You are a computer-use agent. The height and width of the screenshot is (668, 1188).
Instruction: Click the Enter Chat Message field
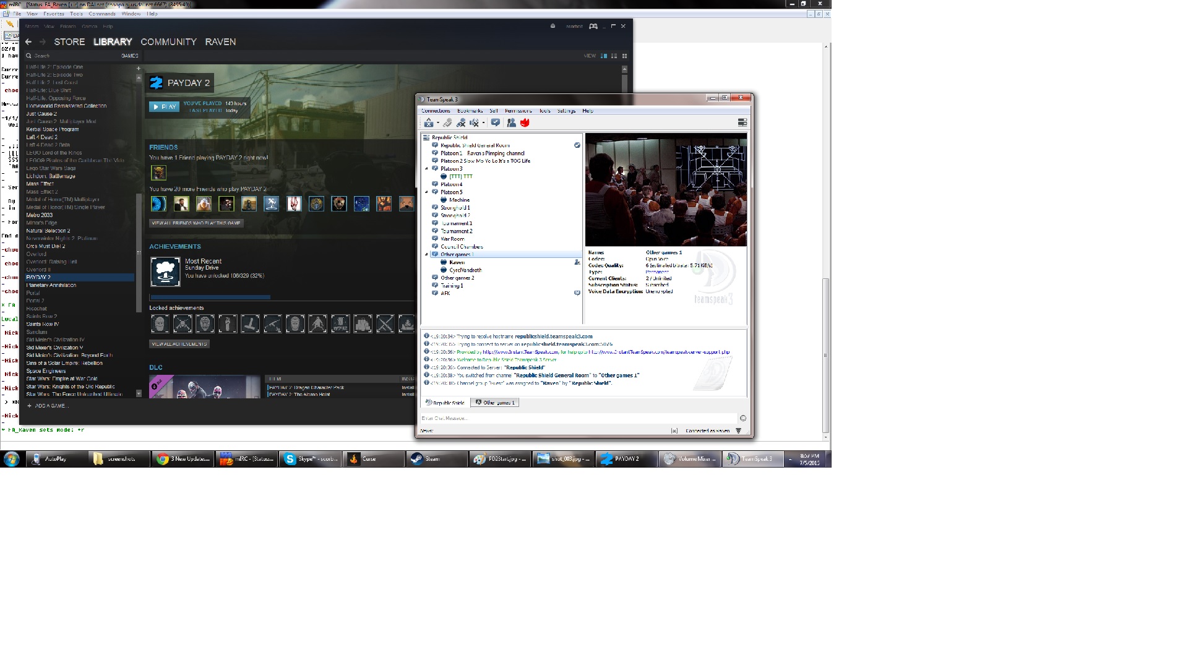579,418
